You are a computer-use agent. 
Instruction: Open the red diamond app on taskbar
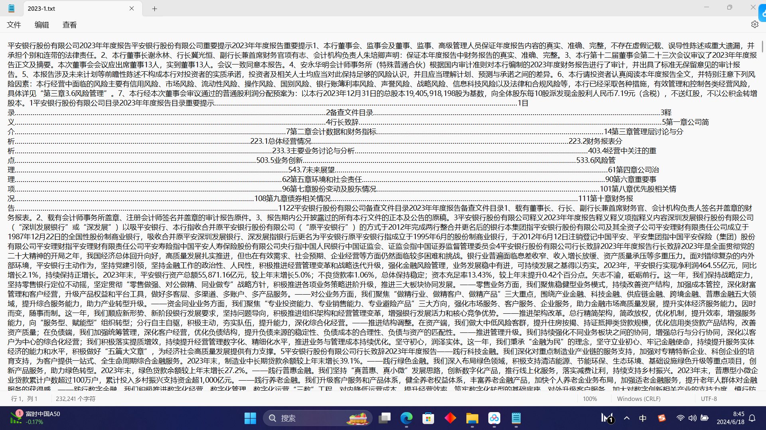coord(450,418)
